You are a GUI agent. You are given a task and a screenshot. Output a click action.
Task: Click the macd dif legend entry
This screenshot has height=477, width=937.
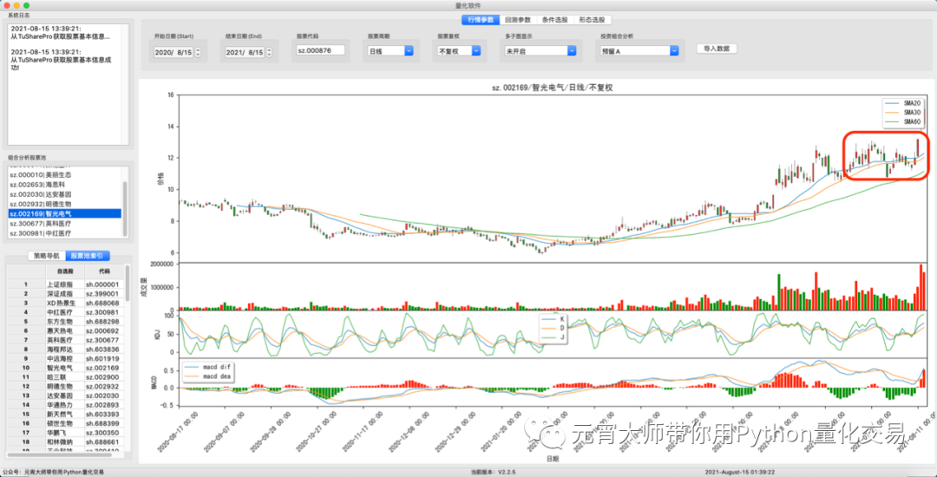208,367
